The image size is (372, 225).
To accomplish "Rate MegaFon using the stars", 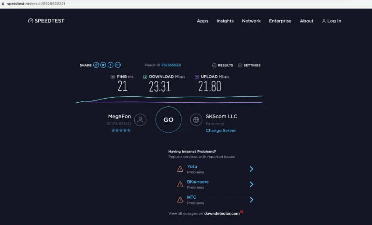I will point(121,130).
